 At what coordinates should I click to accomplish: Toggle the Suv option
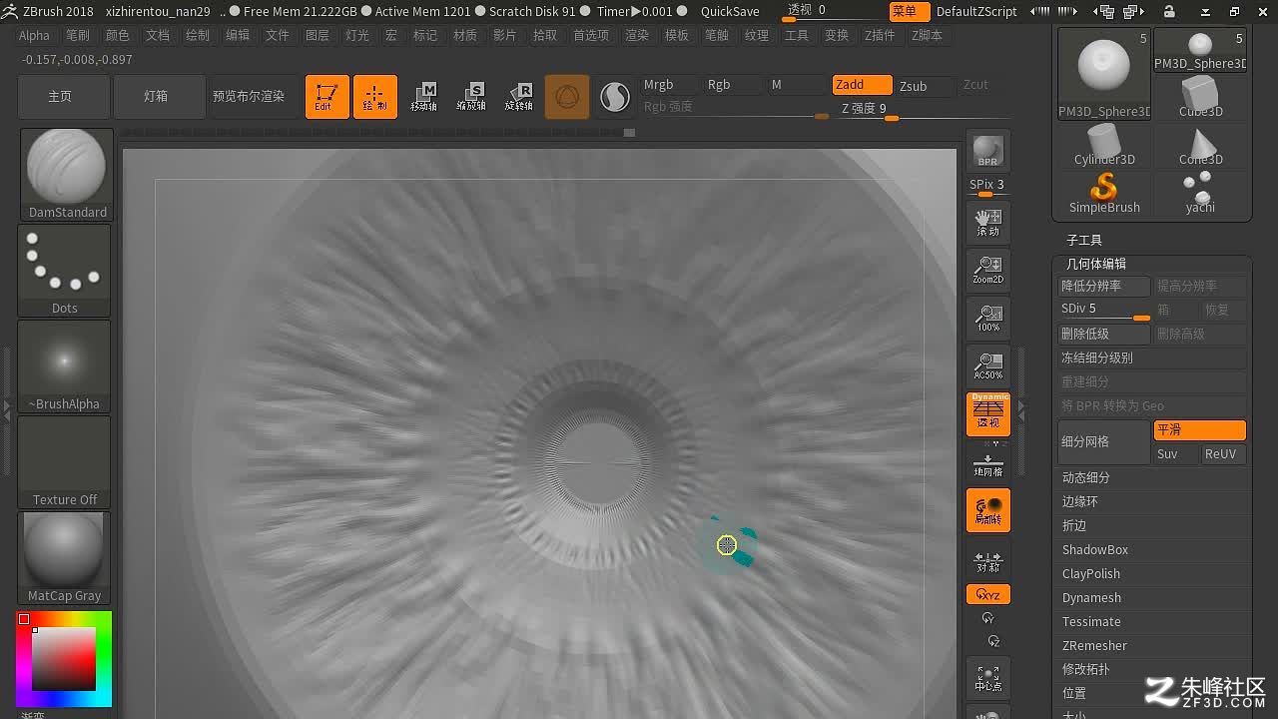(x=1176, y=454)
